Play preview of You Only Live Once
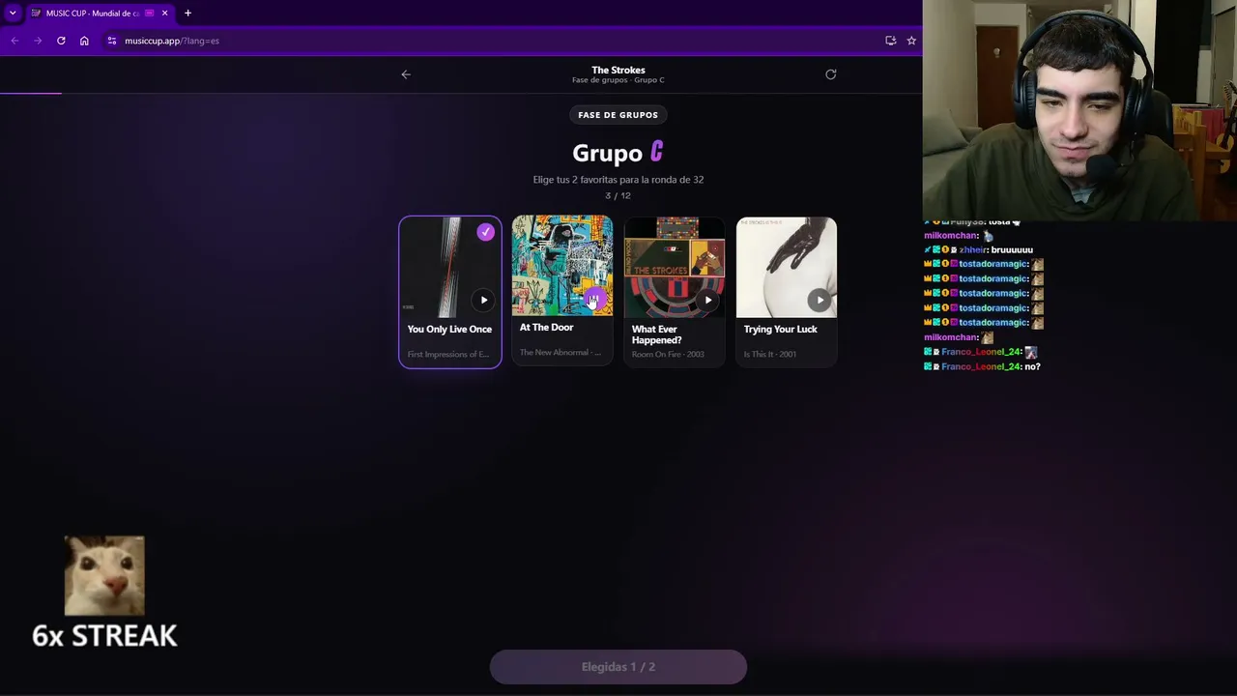Screen dimensions: 1237x696 [x=484, y=300]
